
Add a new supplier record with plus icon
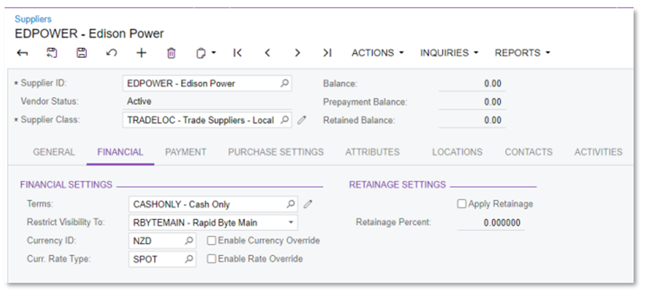142,53
